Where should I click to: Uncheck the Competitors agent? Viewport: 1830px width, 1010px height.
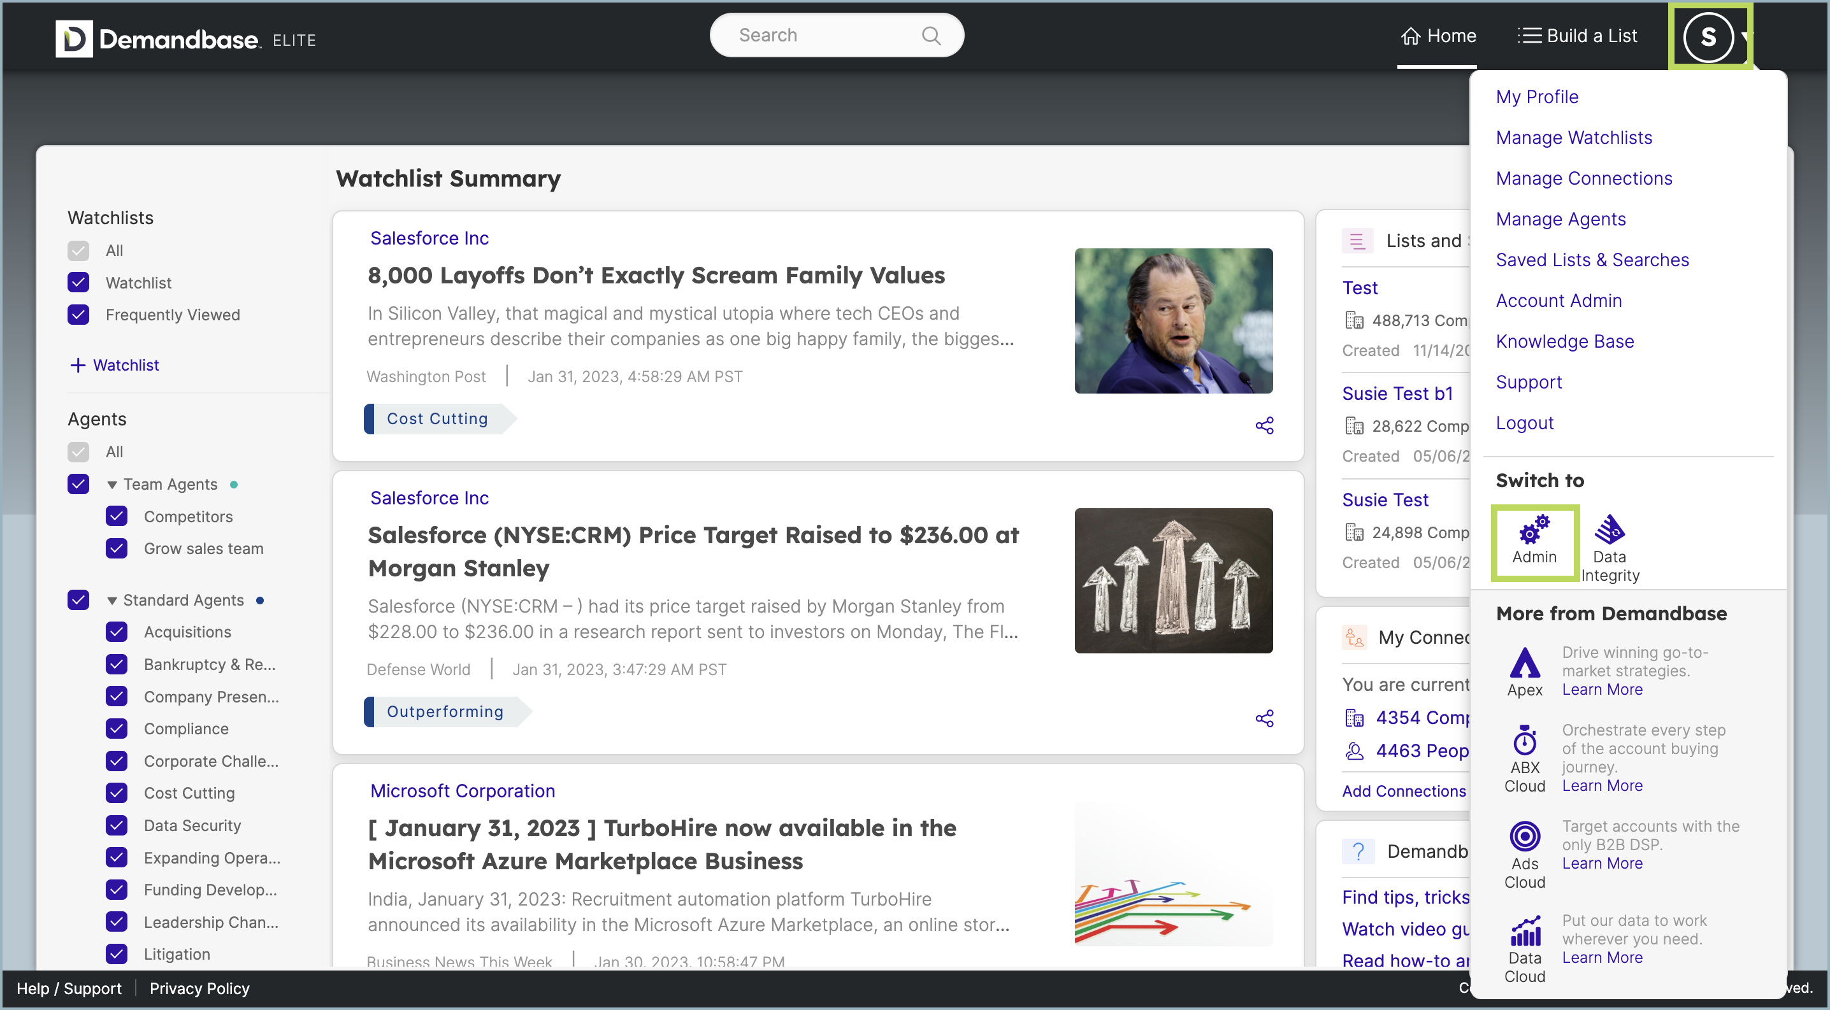click(x=117, y=516)
